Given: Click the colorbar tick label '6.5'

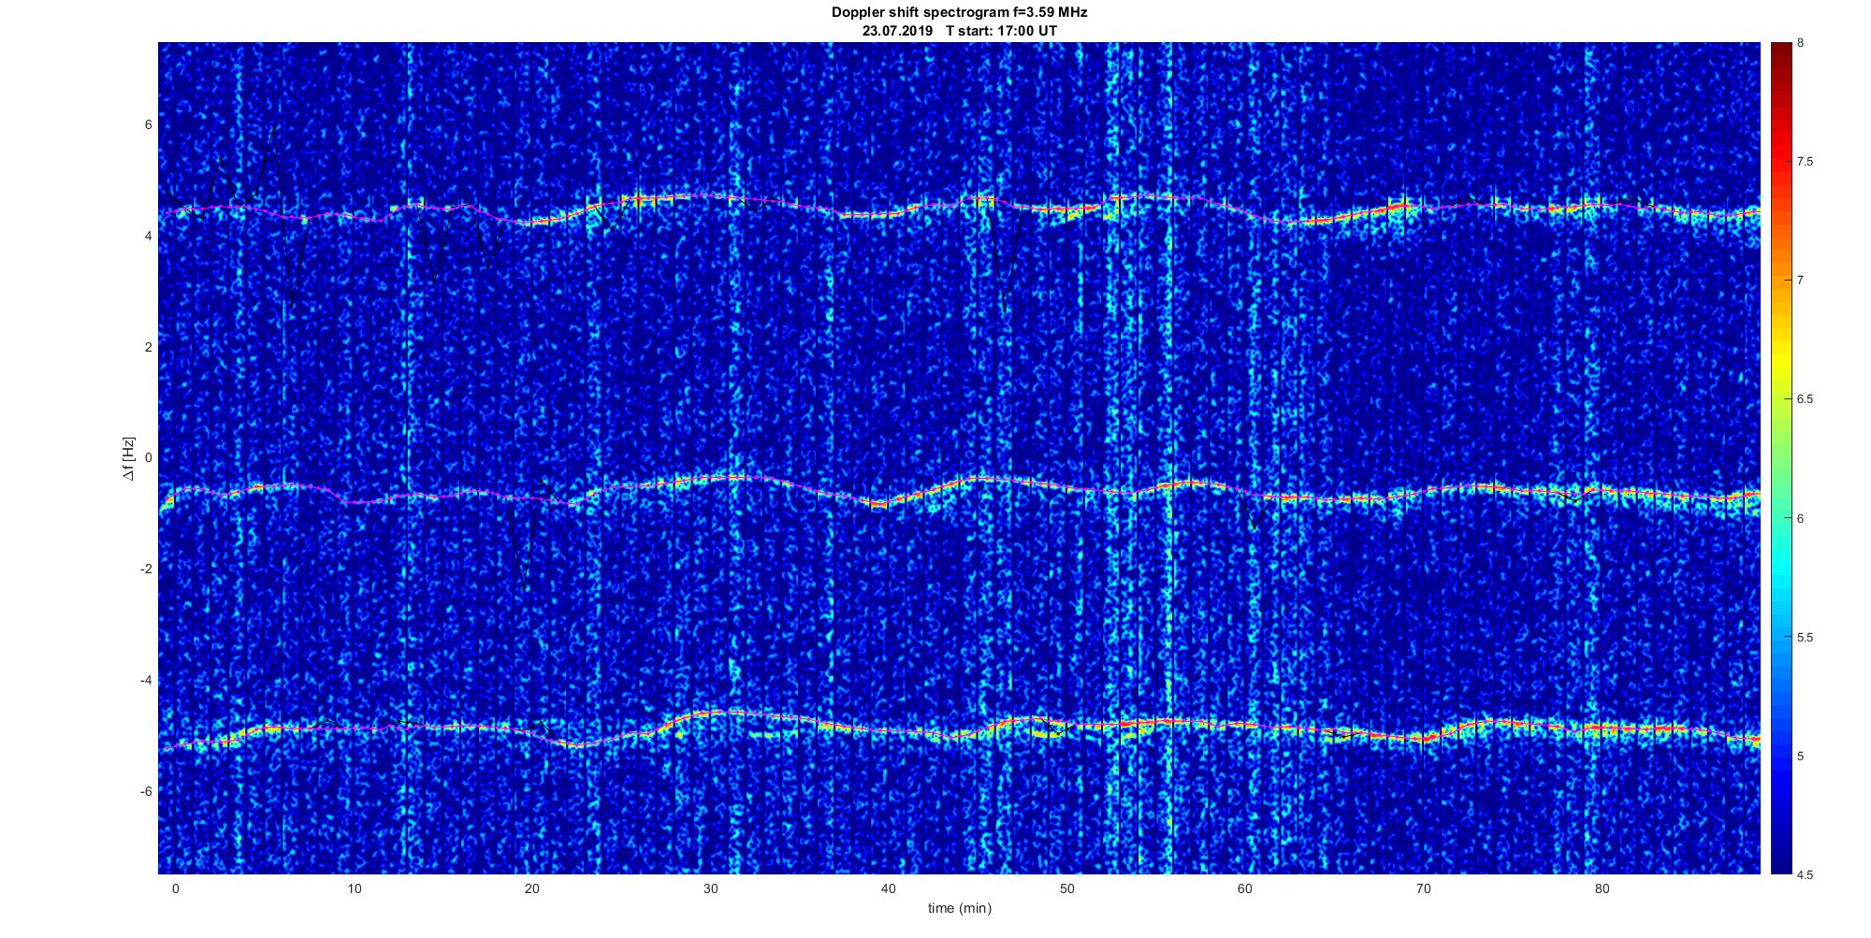Looking at the screenshot, I should pyautogui.click(x=1805, y=399).
